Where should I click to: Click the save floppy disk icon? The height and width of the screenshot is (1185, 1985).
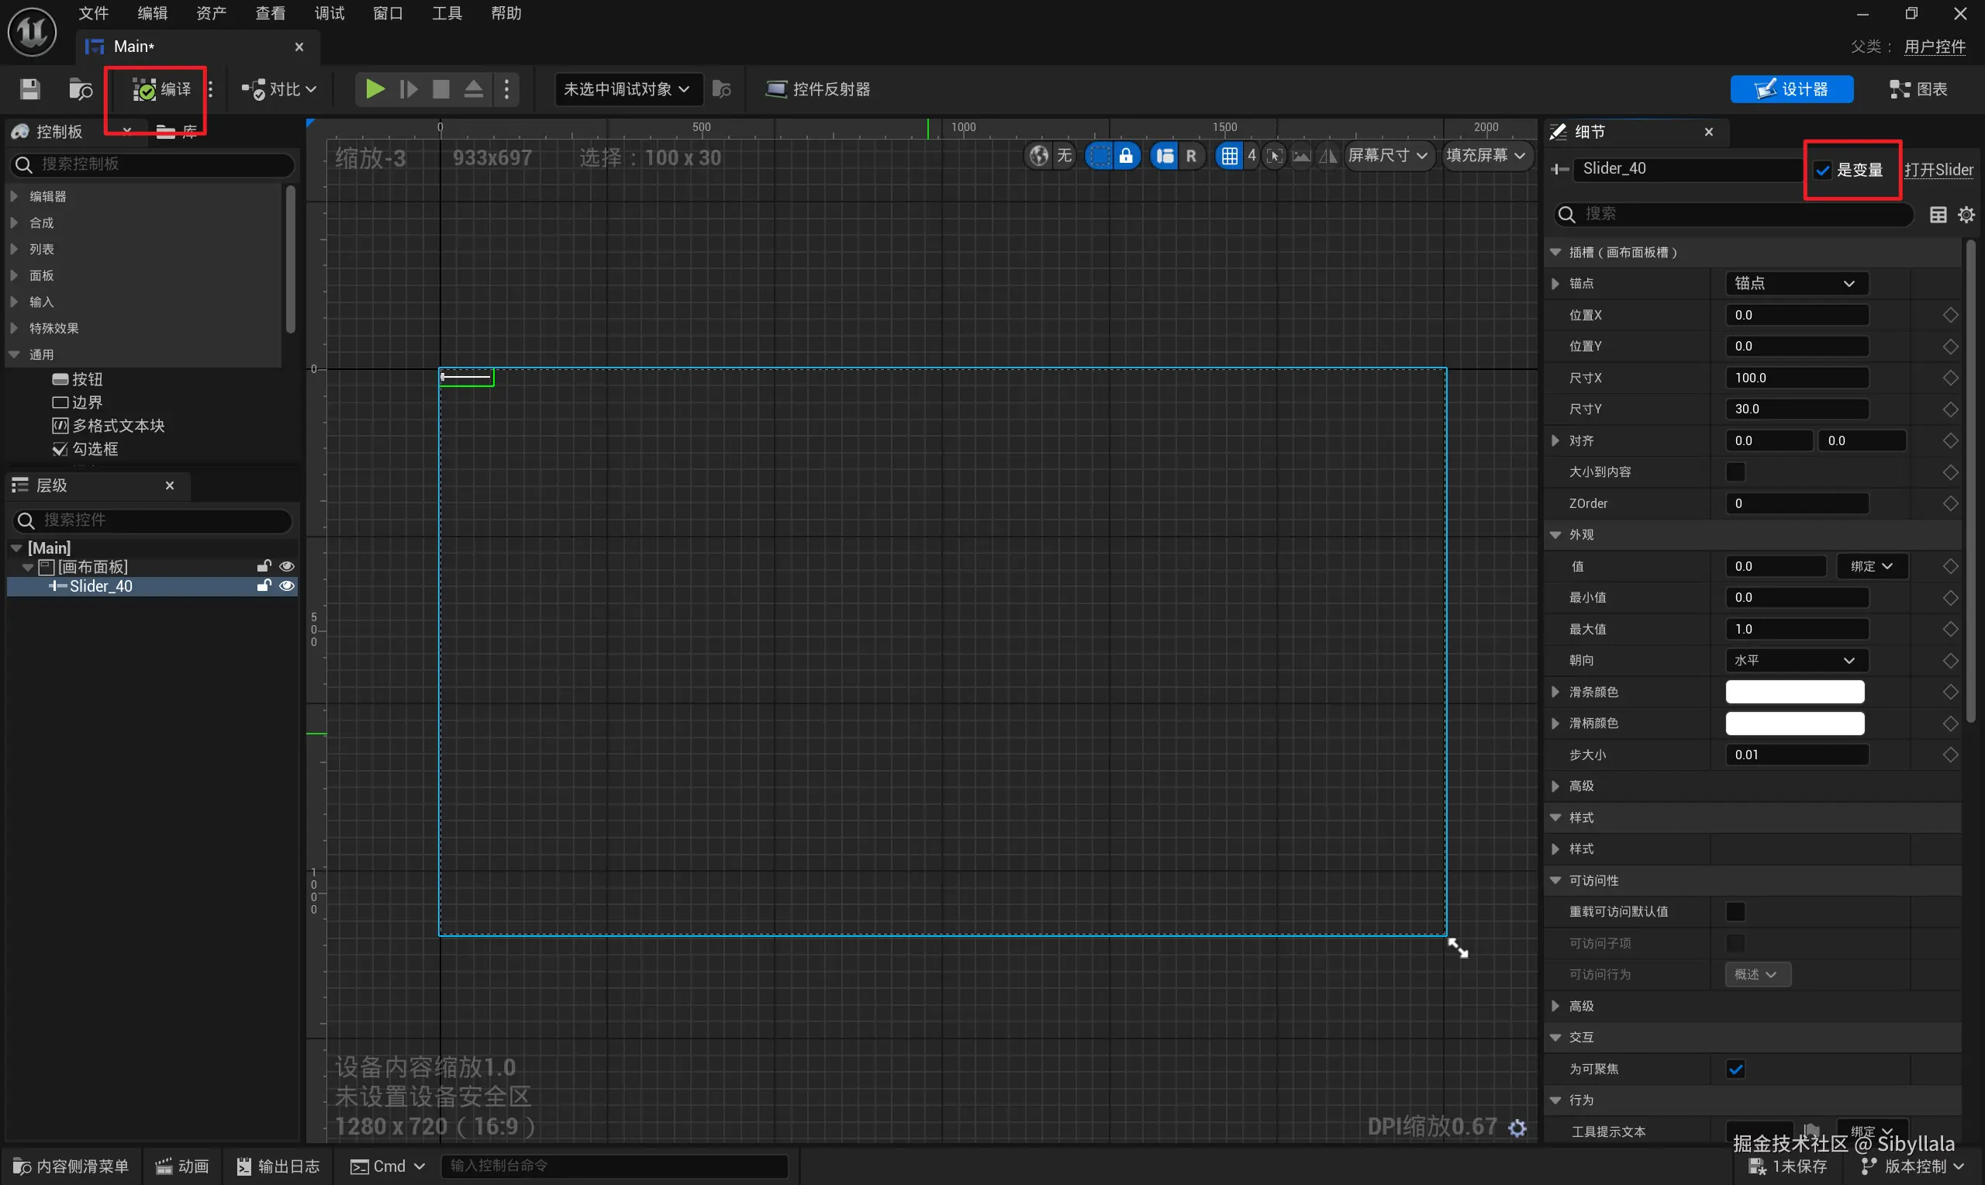(29, 88)
